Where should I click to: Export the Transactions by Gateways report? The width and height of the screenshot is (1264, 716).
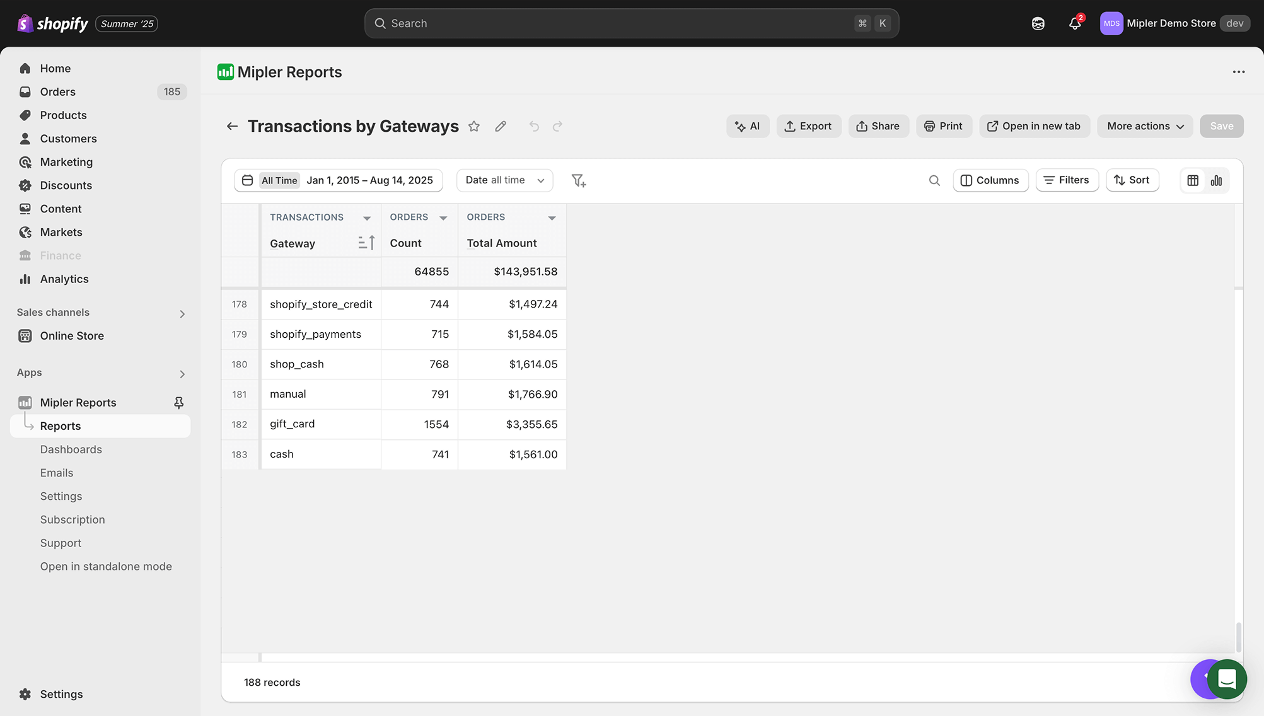coord(809,126)
